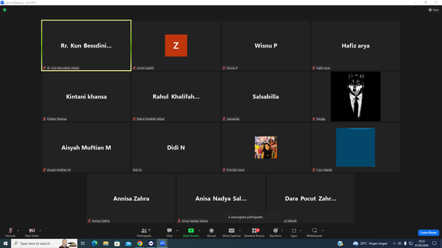Click the 'Madja' name label
The image size is (442, 248).
coord(320,119)
